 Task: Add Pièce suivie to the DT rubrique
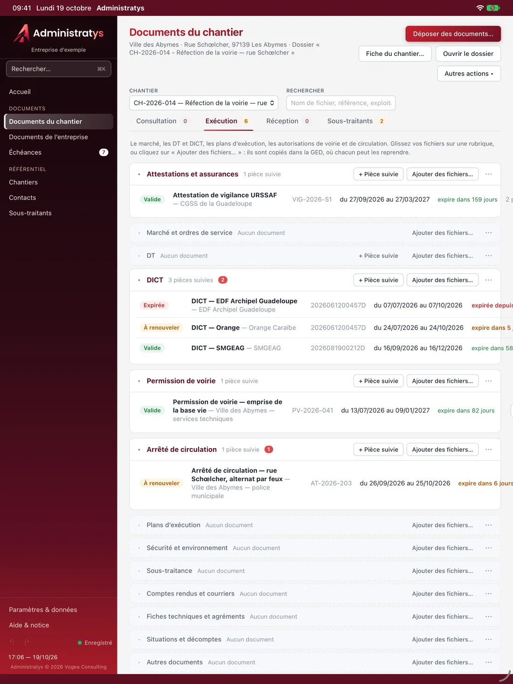coord(378,256)
